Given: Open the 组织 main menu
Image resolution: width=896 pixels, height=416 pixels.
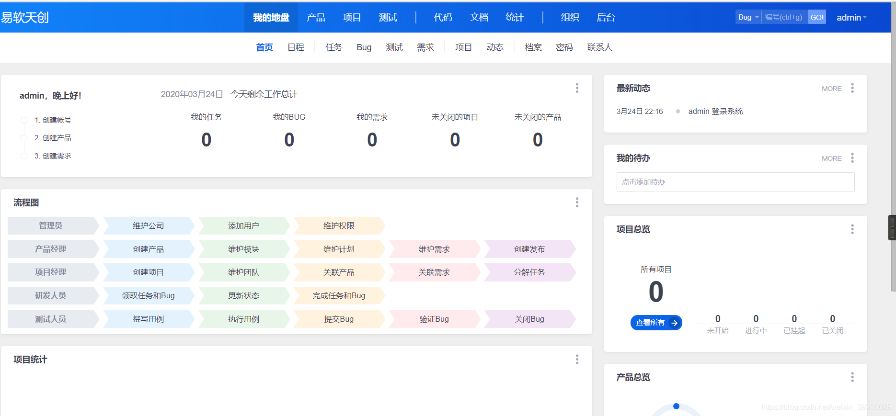Looking at the screenshot, I should 570,18.
